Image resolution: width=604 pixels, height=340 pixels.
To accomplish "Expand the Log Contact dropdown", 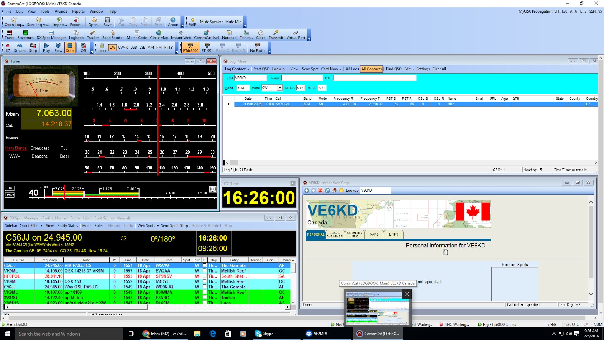I will [x=248, y=69].
